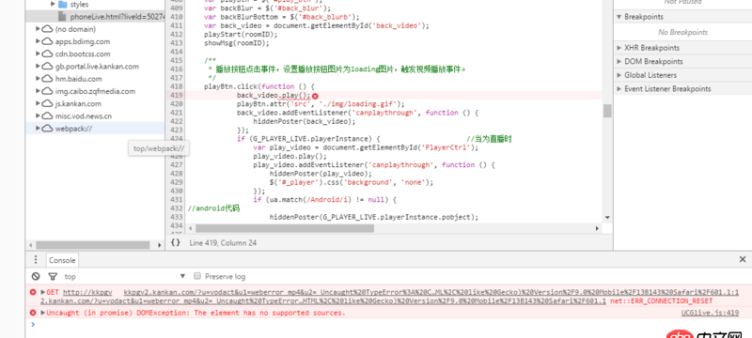Select the styles folder icon
Image resolution: width=752 pixels, height=338 pixels.
coord(62,5)
